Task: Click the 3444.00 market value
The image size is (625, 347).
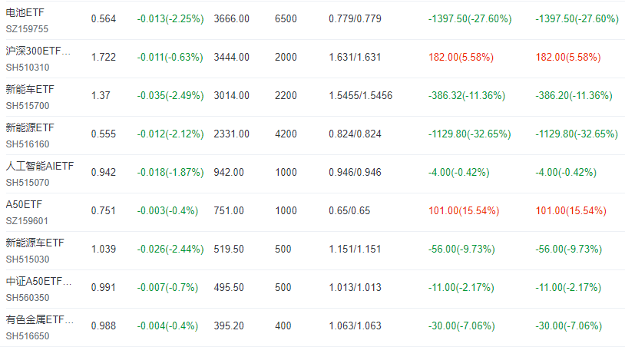Action: coord(231,57)
